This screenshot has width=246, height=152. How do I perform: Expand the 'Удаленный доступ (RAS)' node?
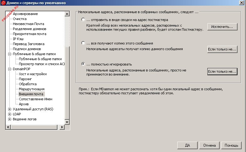pyautogui.click(x=9, y=109)
